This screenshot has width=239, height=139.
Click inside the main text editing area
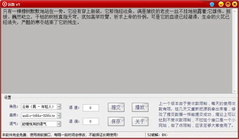coord(116,58)
